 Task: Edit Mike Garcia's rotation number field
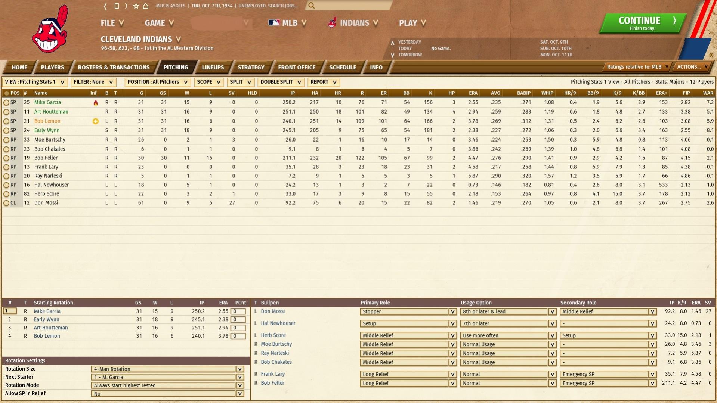click(10, 311)
